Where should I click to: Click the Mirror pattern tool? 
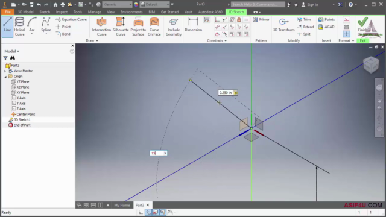(261, 19)
